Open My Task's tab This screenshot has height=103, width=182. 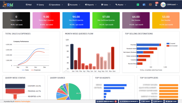click(146, 101)
